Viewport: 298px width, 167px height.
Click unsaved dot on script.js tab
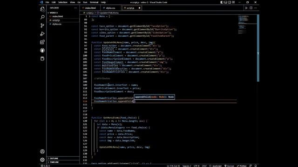tap(139, 8)
